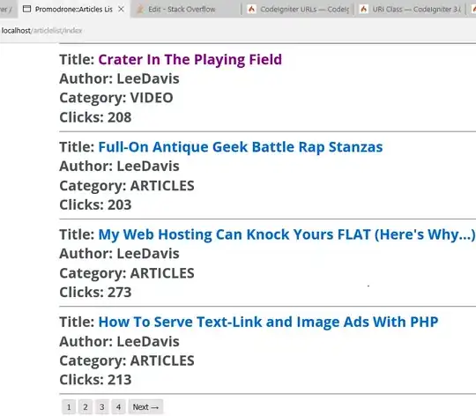Screen dimensions: 476x416
Task: Click Category: ARTICLES under How To Serve article
Action: tap(127, 360)
